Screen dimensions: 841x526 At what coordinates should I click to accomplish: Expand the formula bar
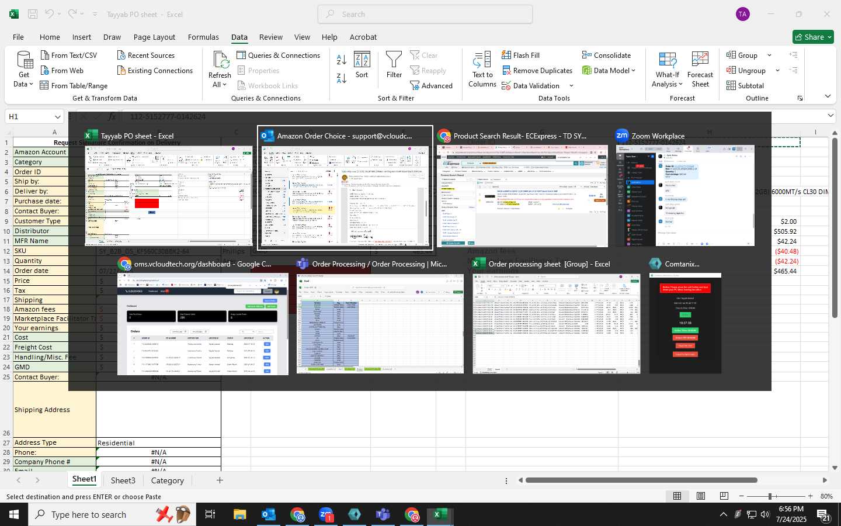point(830,116)
